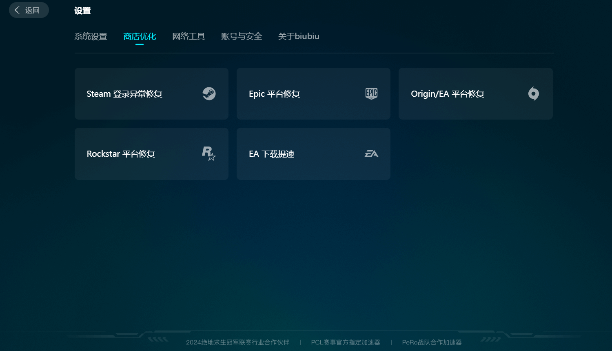
Task: Activate EA 下载提速 via its label
Action: pyautogui.click(x=271, y=154)
